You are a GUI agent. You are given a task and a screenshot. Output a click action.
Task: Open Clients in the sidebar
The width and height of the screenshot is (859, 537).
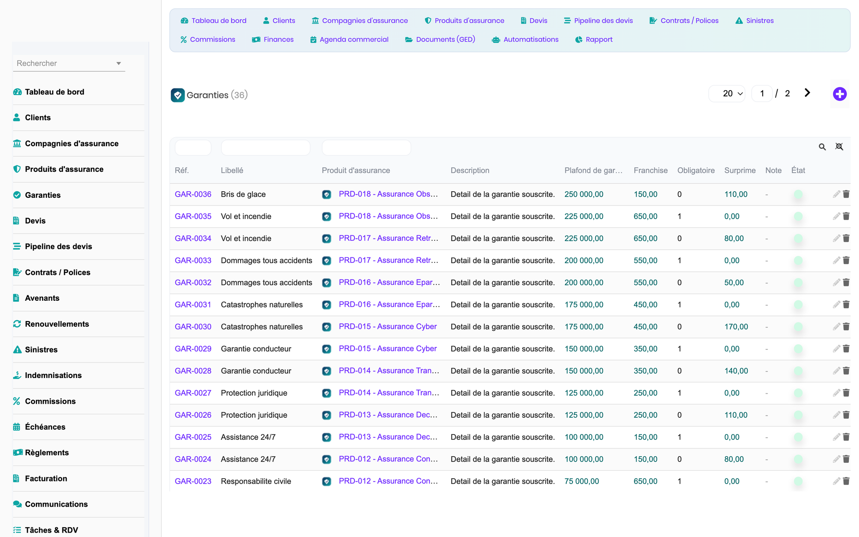[38, 117]
